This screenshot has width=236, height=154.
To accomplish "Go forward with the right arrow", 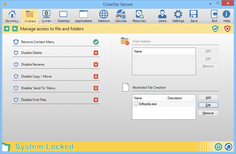I will [15, 29].
